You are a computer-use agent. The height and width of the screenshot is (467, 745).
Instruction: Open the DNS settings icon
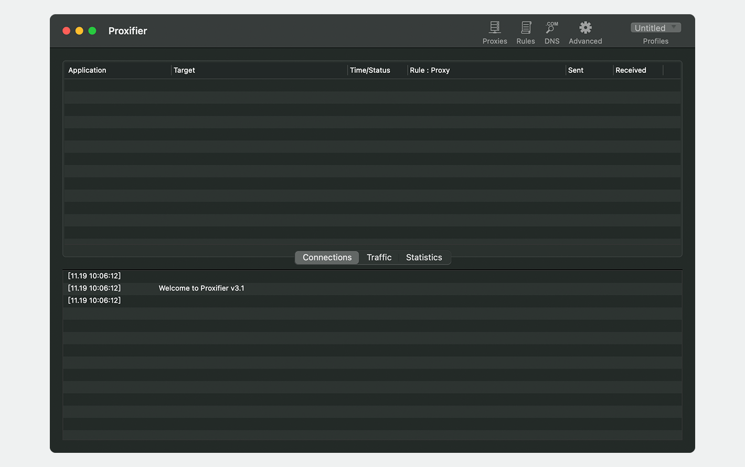[552, 27]
